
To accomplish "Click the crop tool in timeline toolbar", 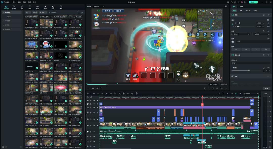I will [115, 93].
